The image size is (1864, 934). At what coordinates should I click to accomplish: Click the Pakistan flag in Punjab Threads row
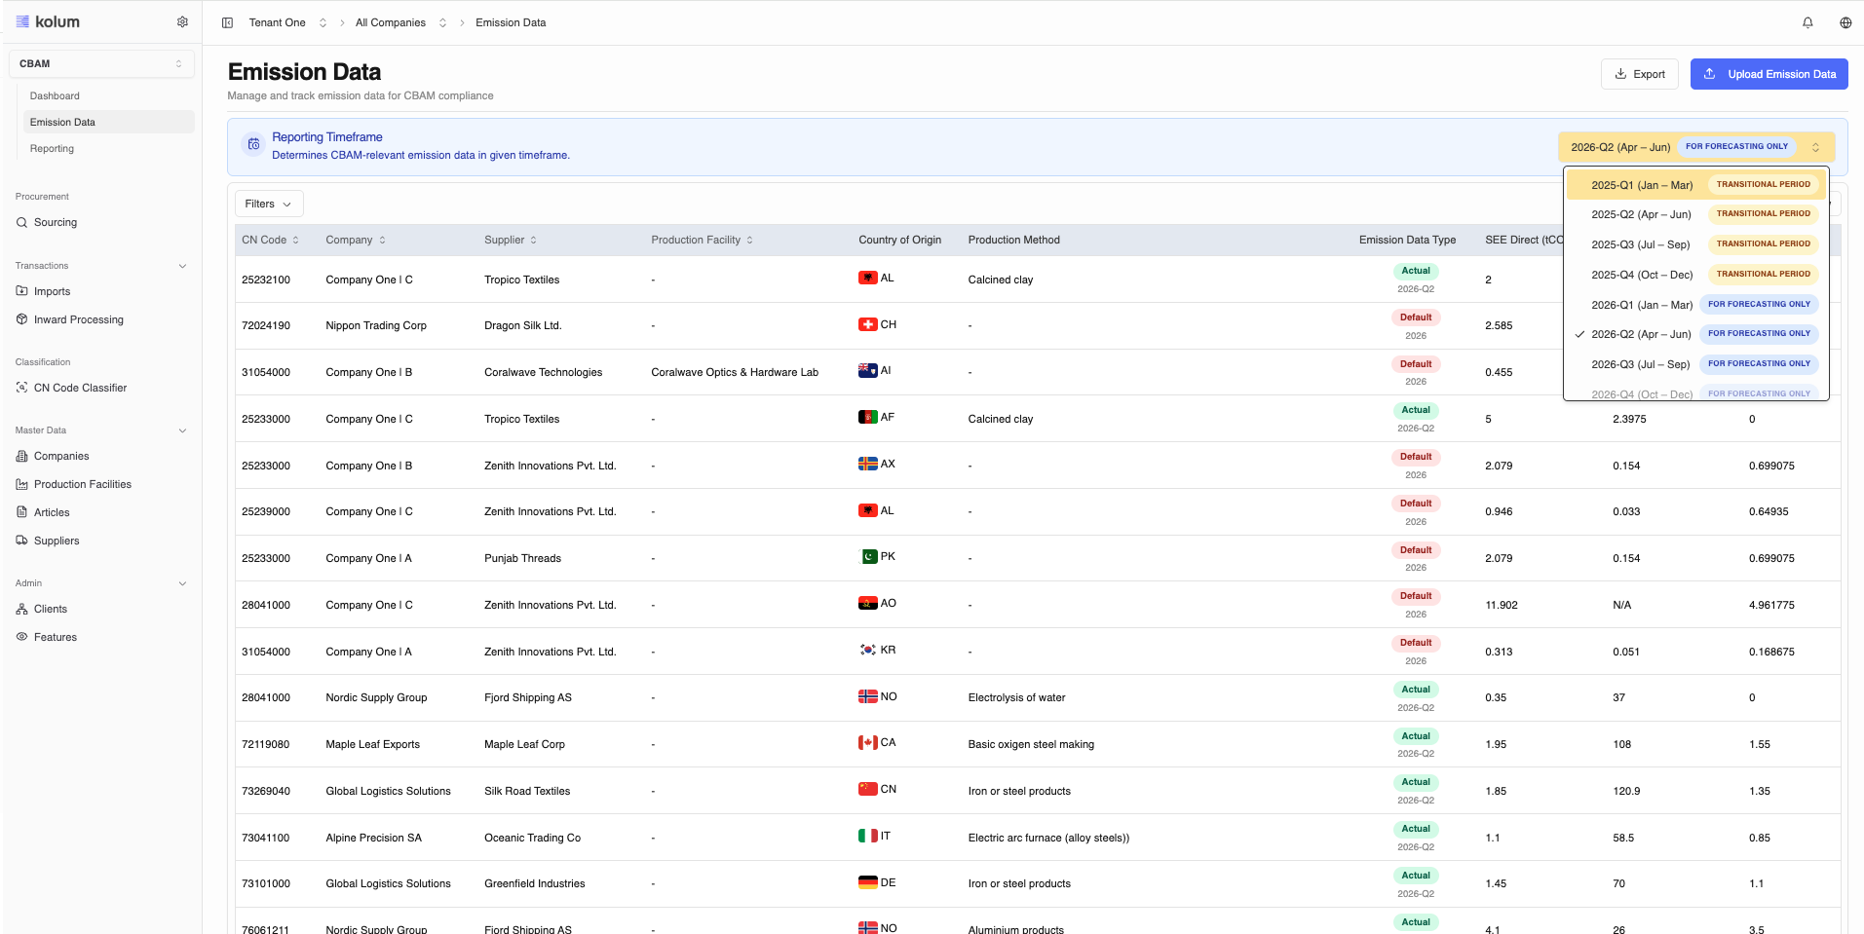tap(867, 557)
